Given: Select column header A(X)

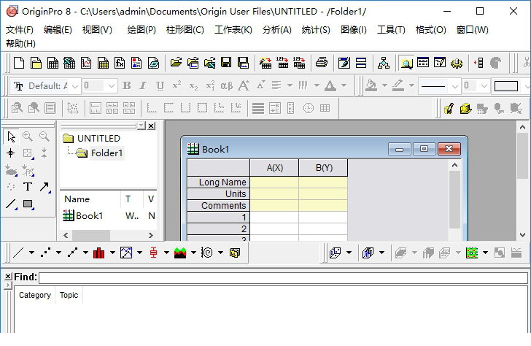Looking at the screenshot, I should click(x=274, y=167).
